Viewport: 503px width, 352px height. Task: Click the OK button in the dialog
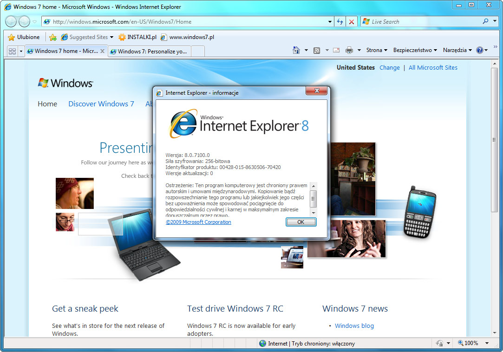(300, 222)
